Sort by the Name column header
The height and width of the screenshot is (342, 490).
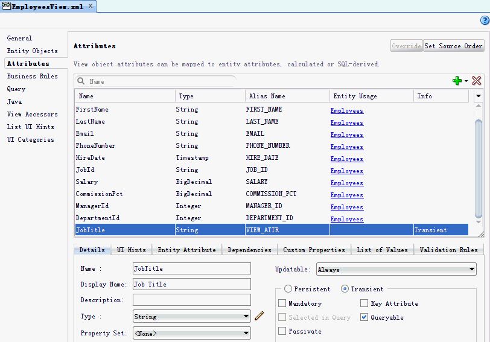(x=125, y=96)
